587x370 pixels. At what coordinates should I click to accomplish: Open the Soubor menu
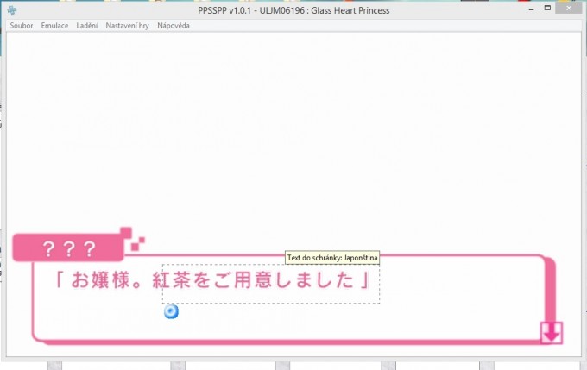[x=22, y=25]
